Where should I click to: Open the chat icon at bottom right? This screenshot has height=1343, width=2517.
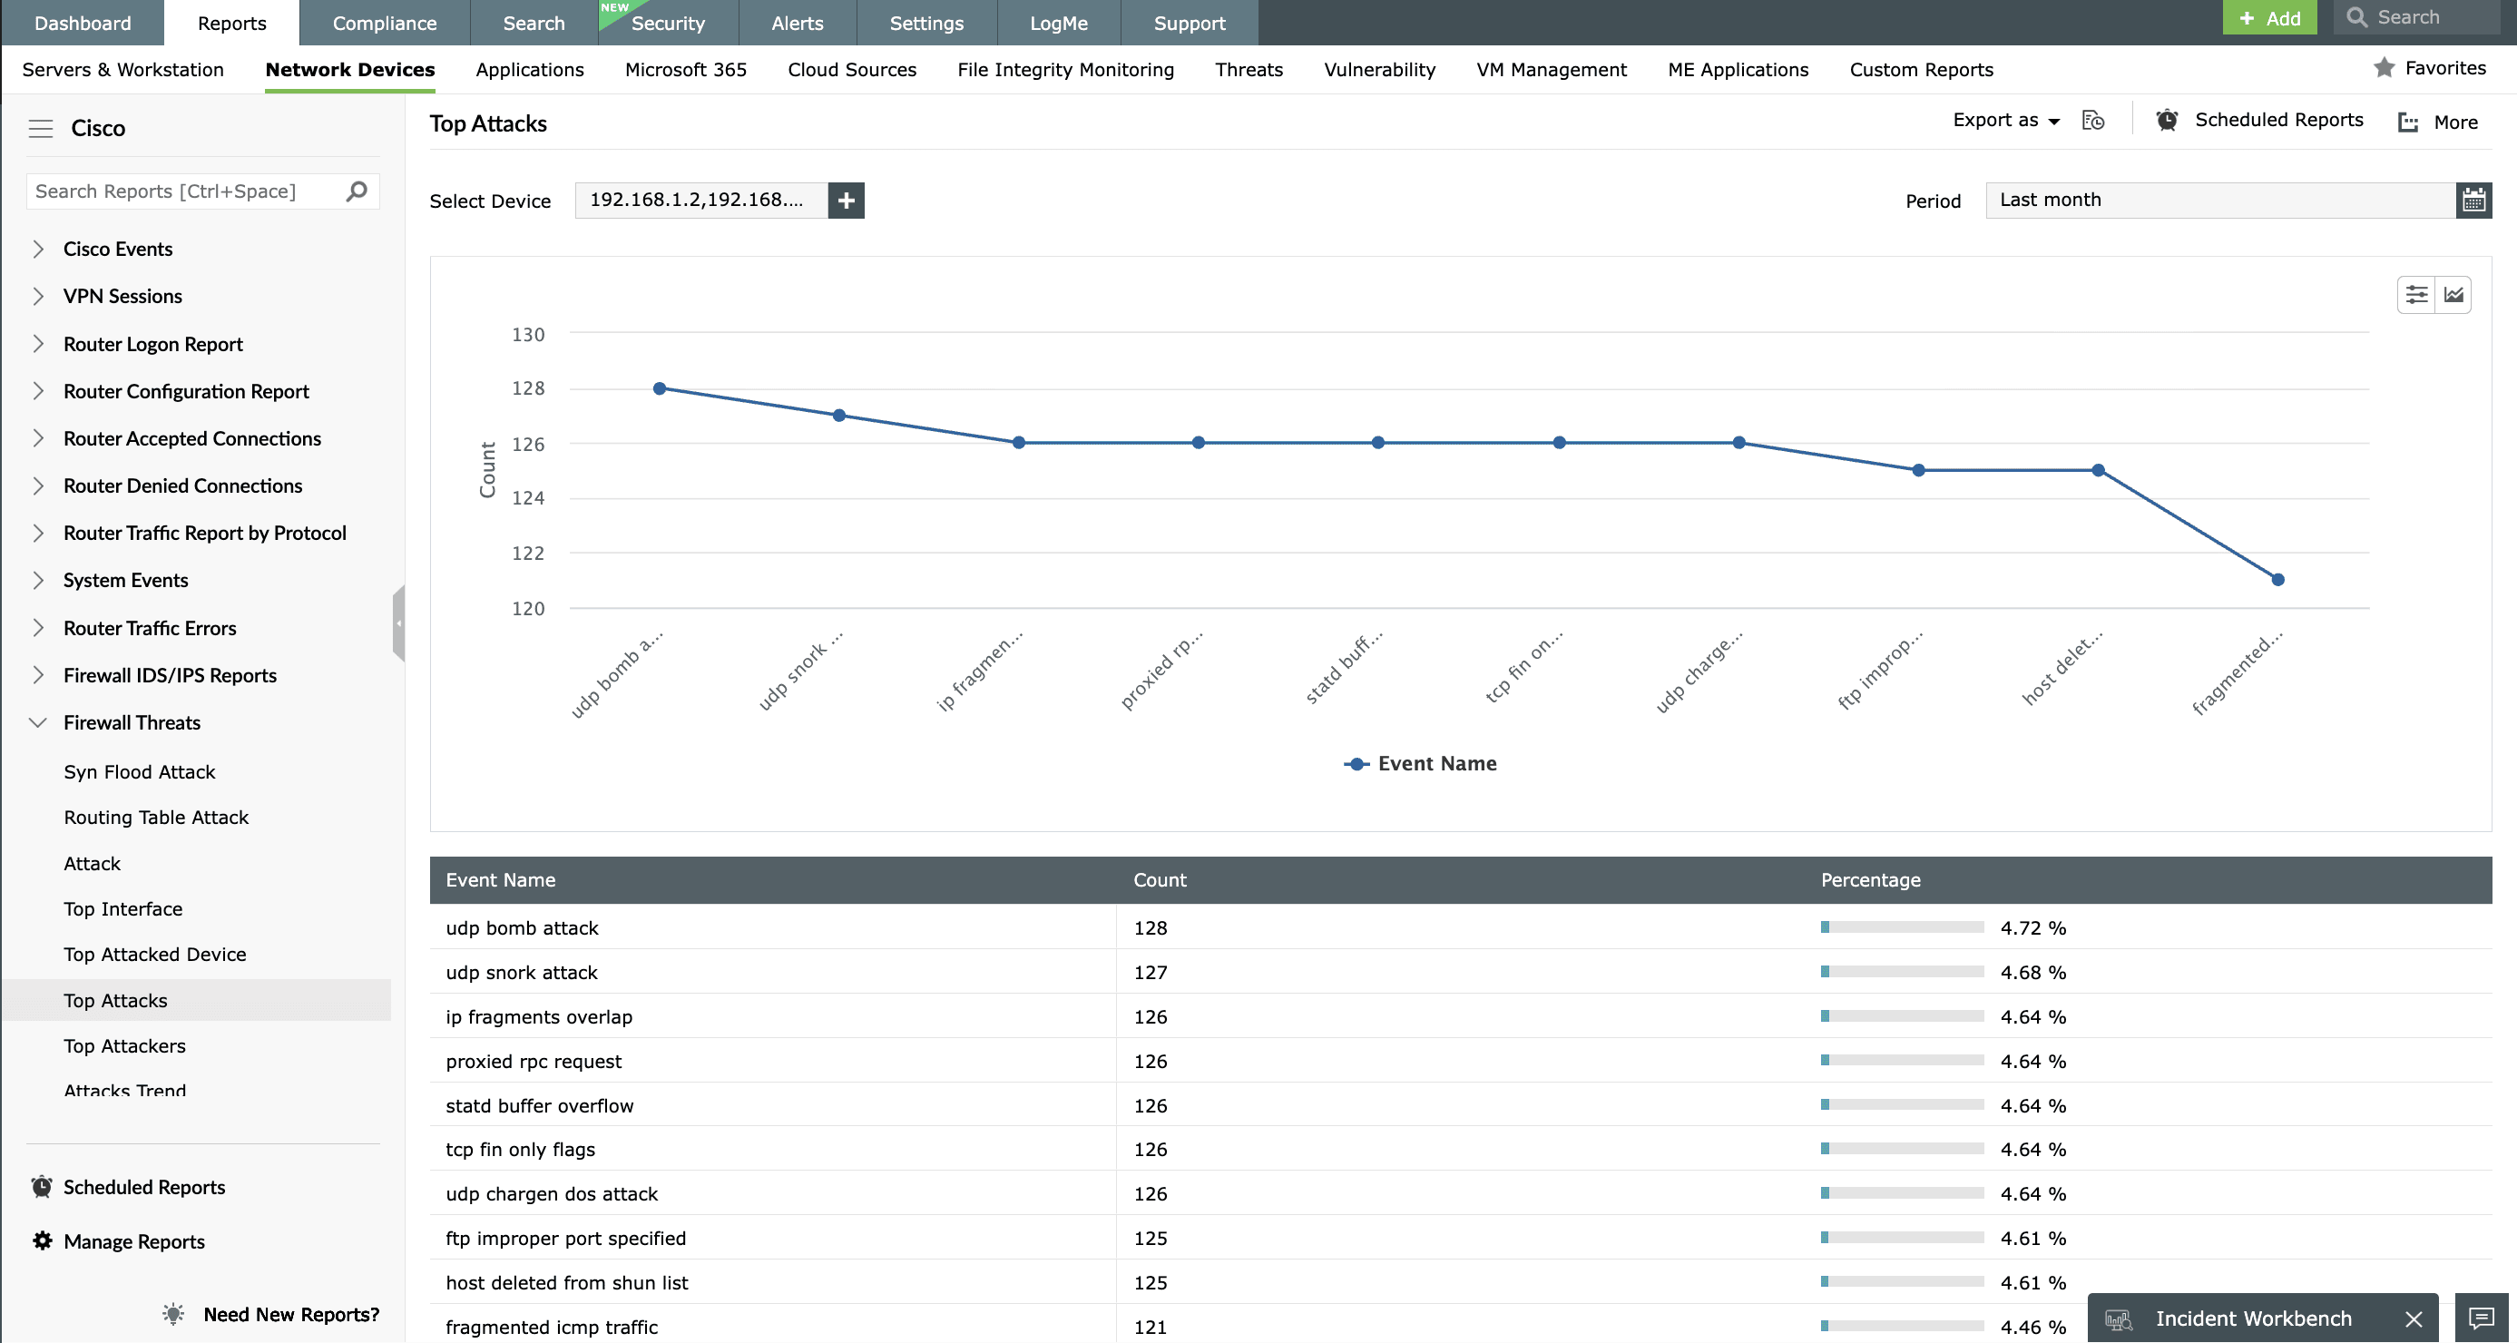tap(2481, 1318)
